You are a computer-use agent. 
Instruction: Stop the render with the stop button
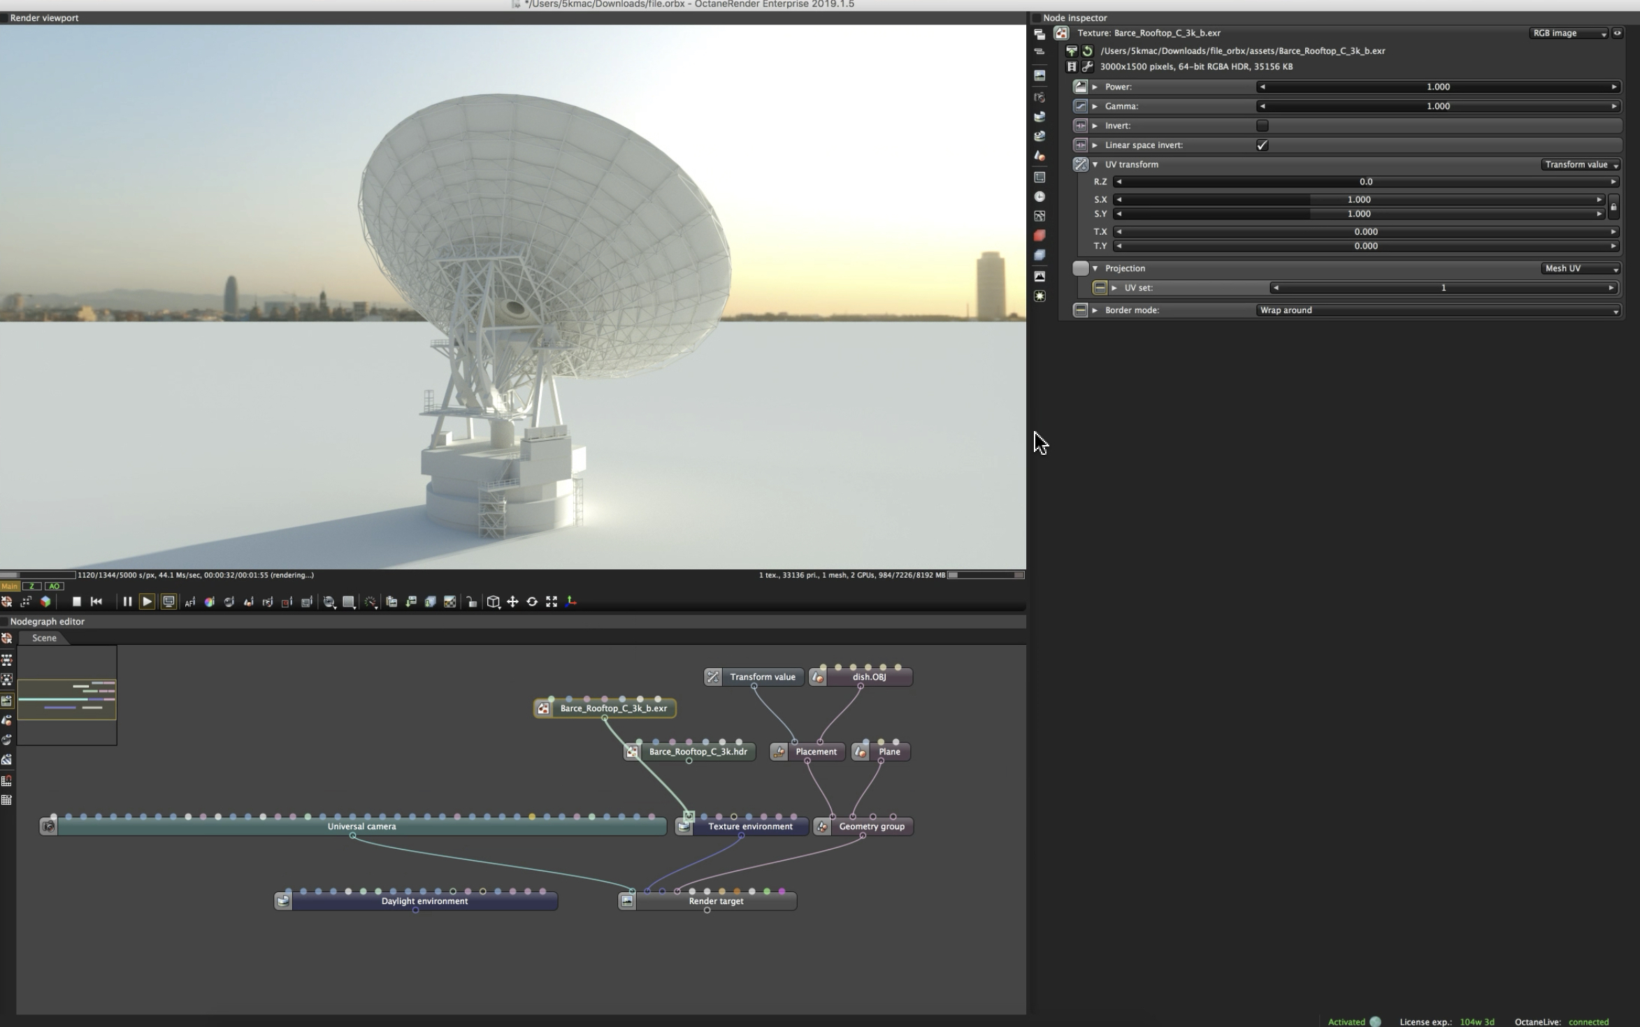coord(77,602)
